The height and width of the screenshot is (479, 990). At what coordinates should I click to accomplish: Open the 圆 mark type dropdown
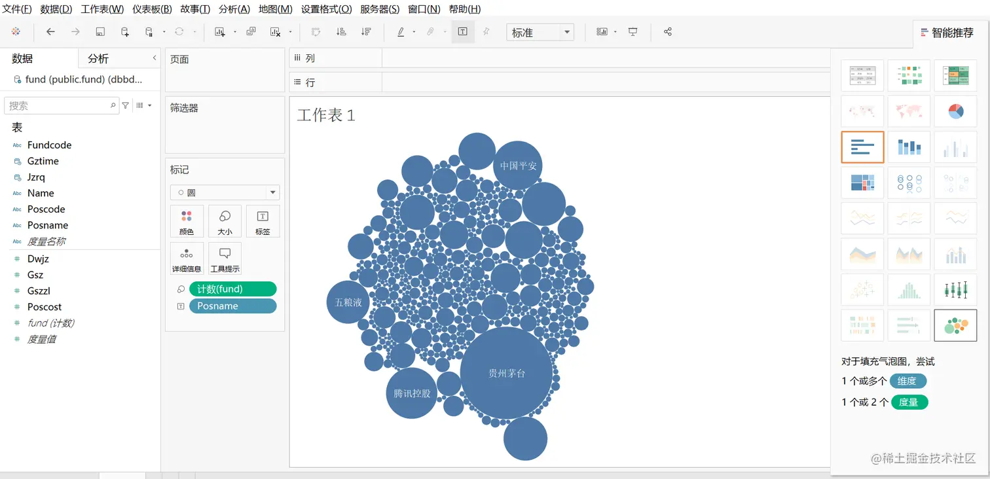225,192
